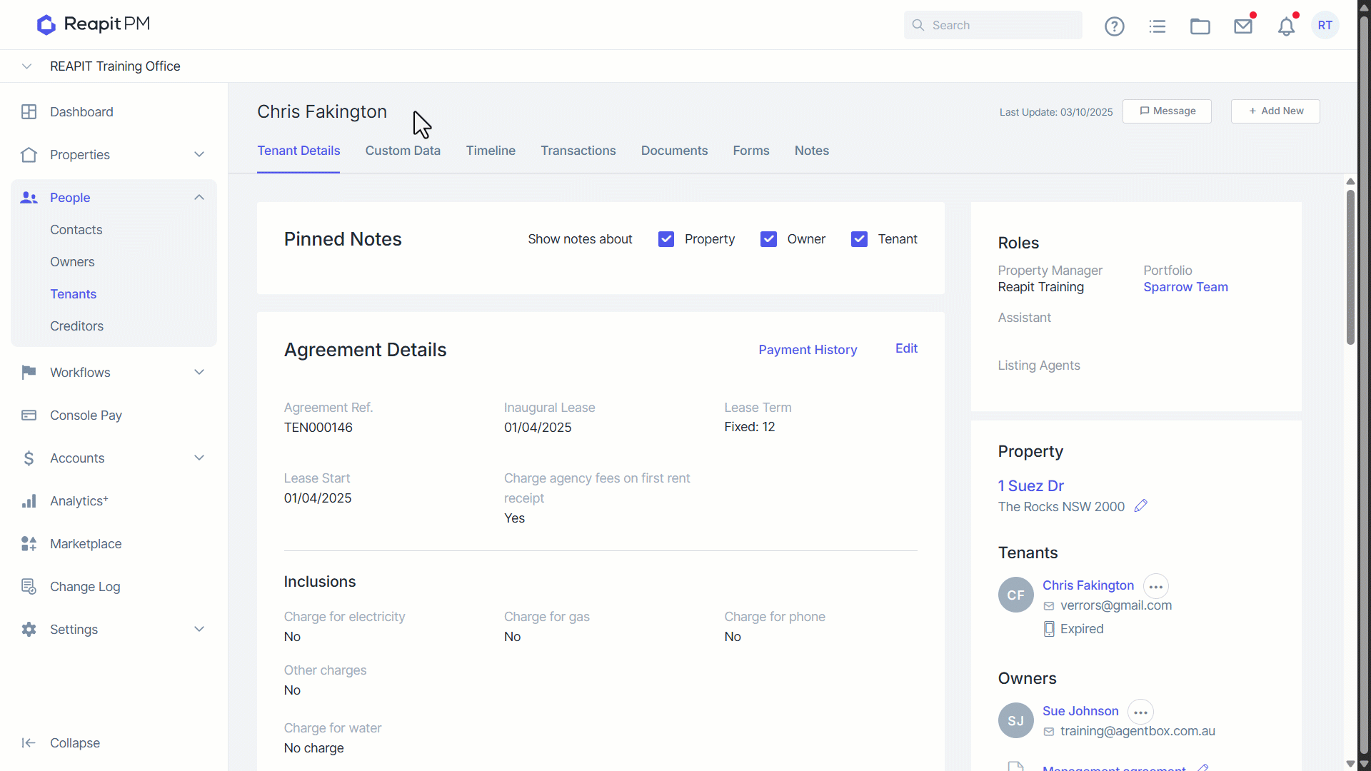The image size is (1371, 771).
Task: Open the three-dot menu beside Chris Fakington
Action: tap(1156, 586)
